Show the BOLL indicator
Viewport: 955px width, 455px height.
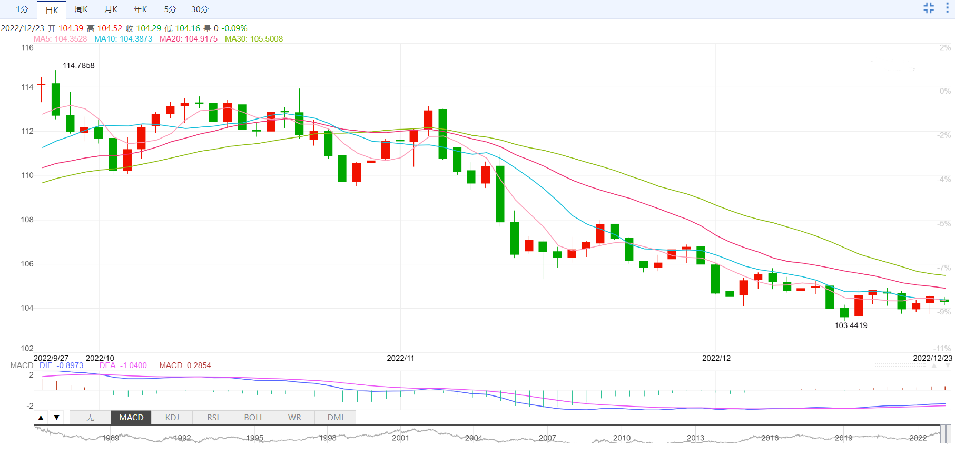(253, 418)
